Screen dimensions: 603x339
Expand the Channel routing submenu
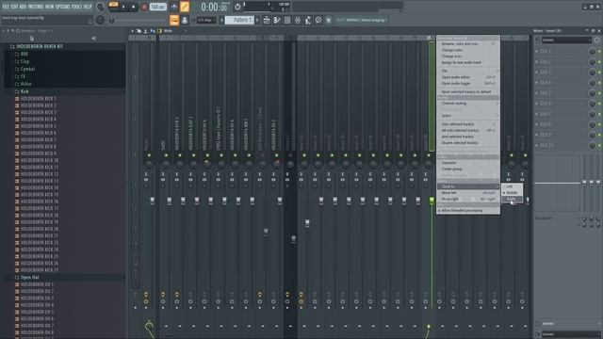point(468,104)
